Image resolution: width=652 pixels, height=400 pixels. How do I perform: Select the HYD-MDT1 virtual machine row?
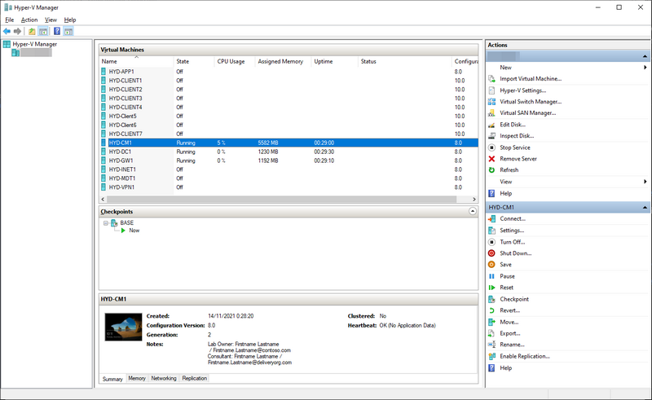click(289, 178)
